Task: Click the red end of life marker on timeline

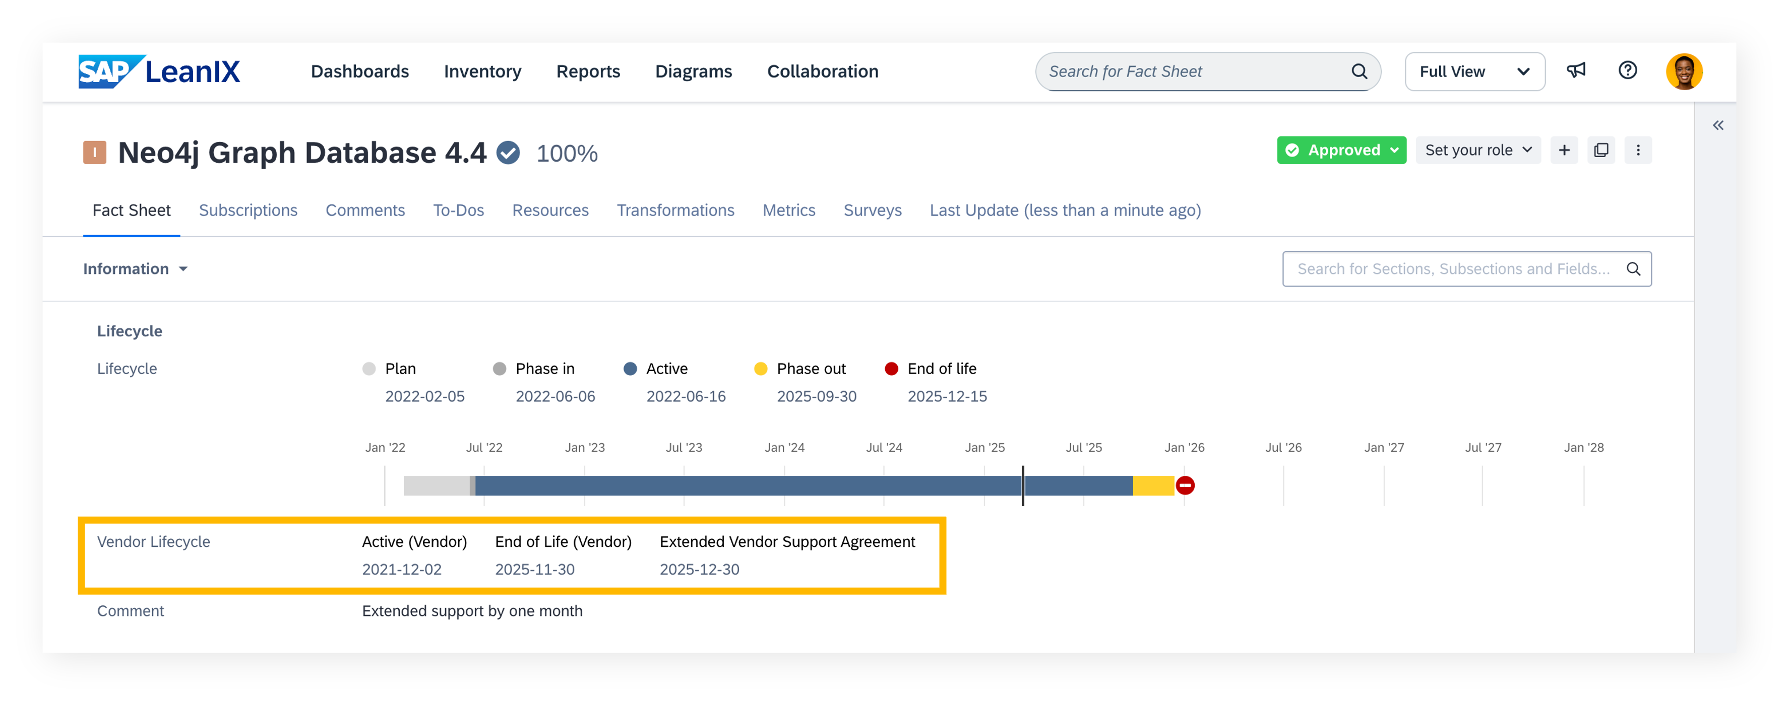Action: click(x=1185, y=485)
